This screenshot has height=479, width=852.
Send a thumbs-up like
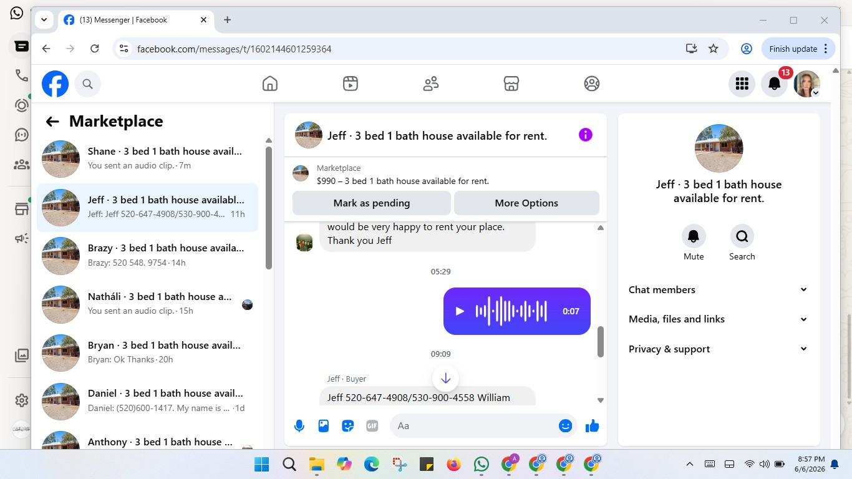click(x=593, y=426)
